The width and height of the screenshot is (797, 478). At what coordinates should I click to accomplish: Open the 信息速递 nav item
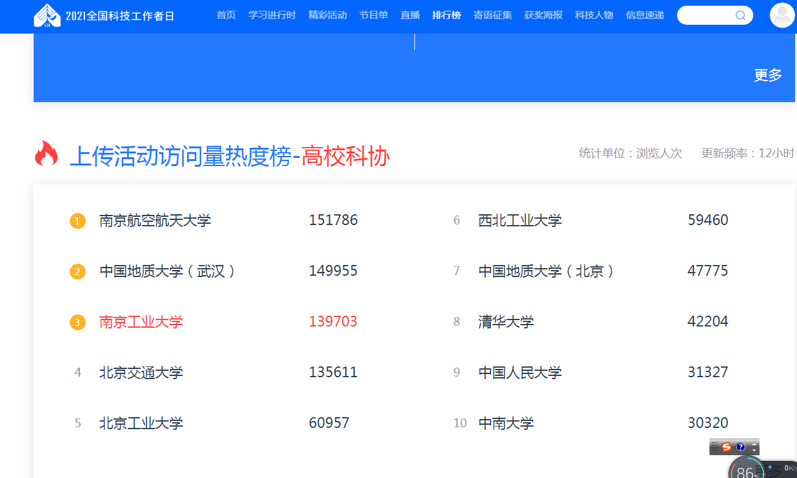pyautogui.click(x=645, y=15)
